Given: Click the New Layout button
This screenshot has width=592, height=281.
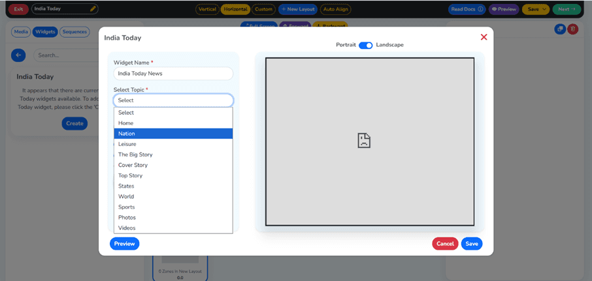Looking at the screenshot, I should click(x=298, y=9).
